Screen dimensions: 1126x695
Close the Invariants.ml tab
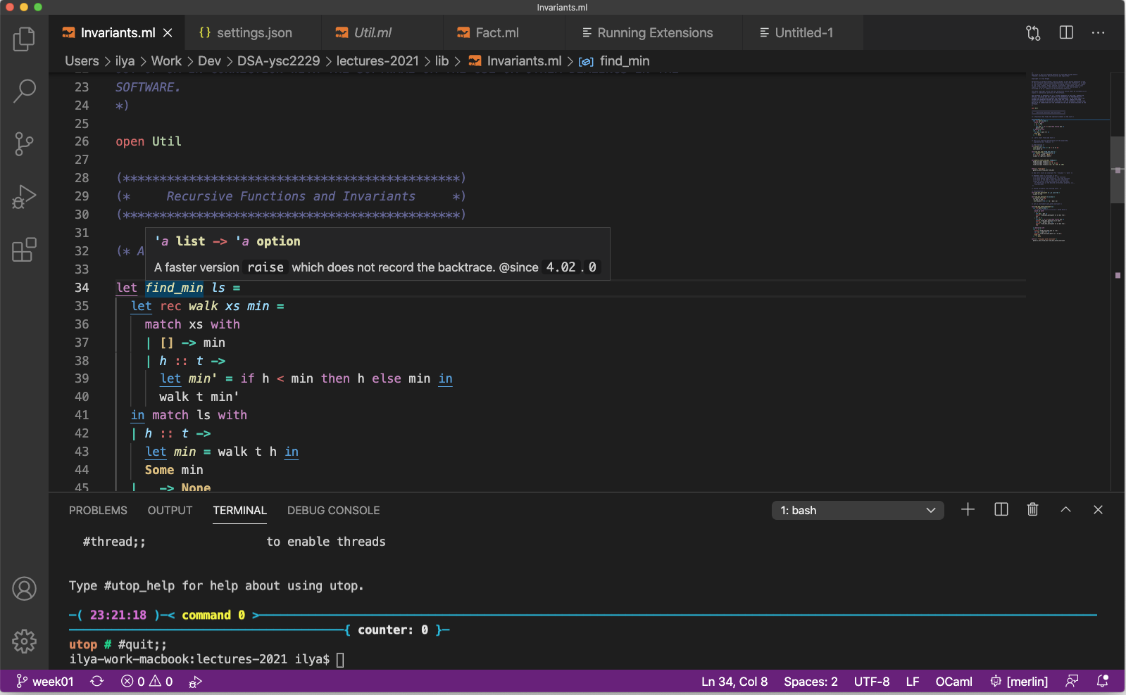pyautogui.click(x=168, y=33)
